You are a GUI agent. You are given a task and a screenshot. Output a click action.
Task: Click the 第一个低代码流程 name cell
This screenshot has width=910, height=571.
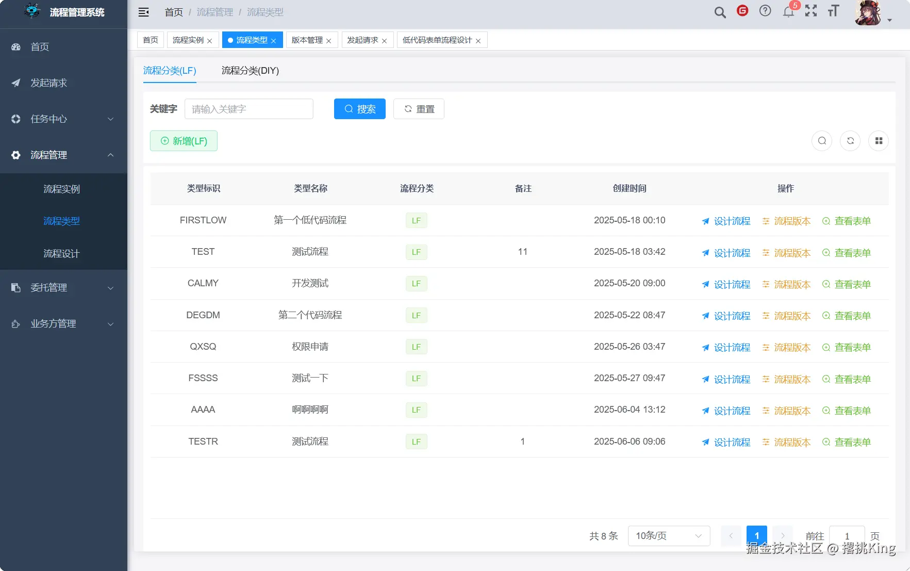coord(310,220)
